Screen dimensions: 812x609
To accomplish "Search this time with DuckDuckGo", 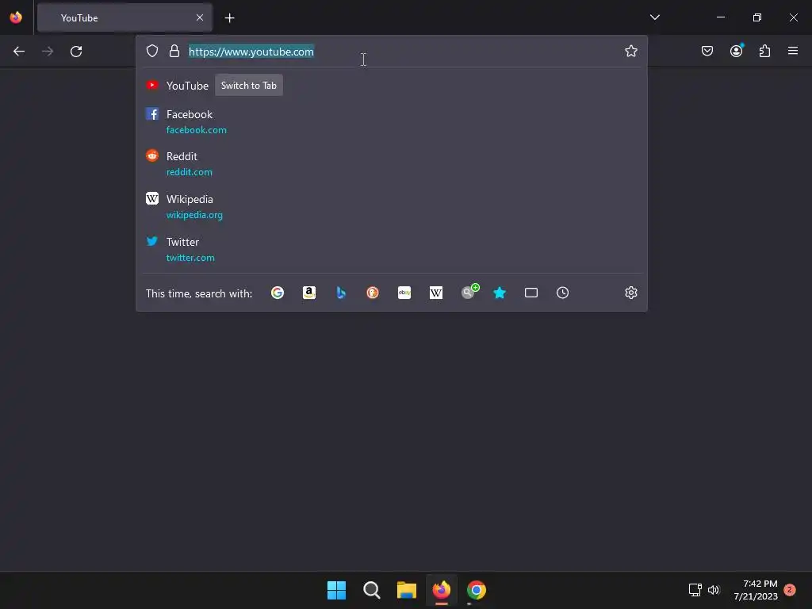I will pyautogui.click(x=373, y=293).
